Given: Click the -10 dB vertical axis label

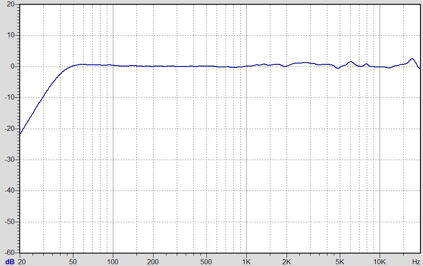Looking at the screenshot, I should pyautogui.click(x=10, y=98).
